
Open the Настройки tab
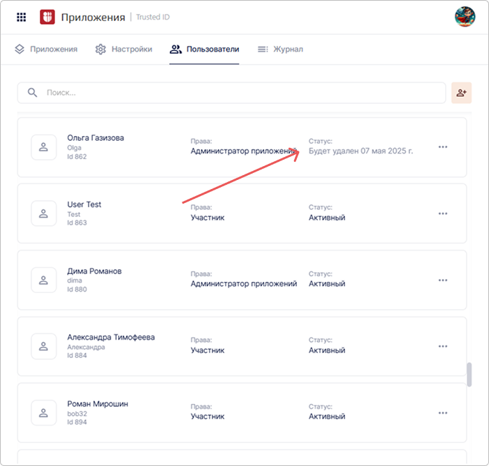pyautogui.click(x=124, y=50)
